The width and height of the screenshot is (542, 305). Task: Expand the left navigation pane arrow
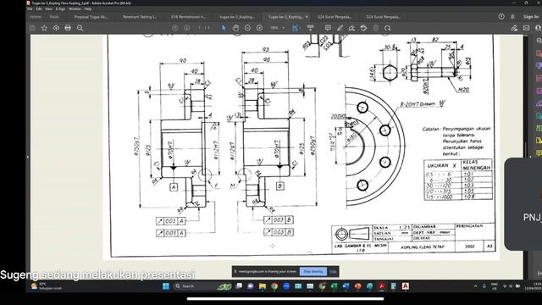(x=28, y=157)
